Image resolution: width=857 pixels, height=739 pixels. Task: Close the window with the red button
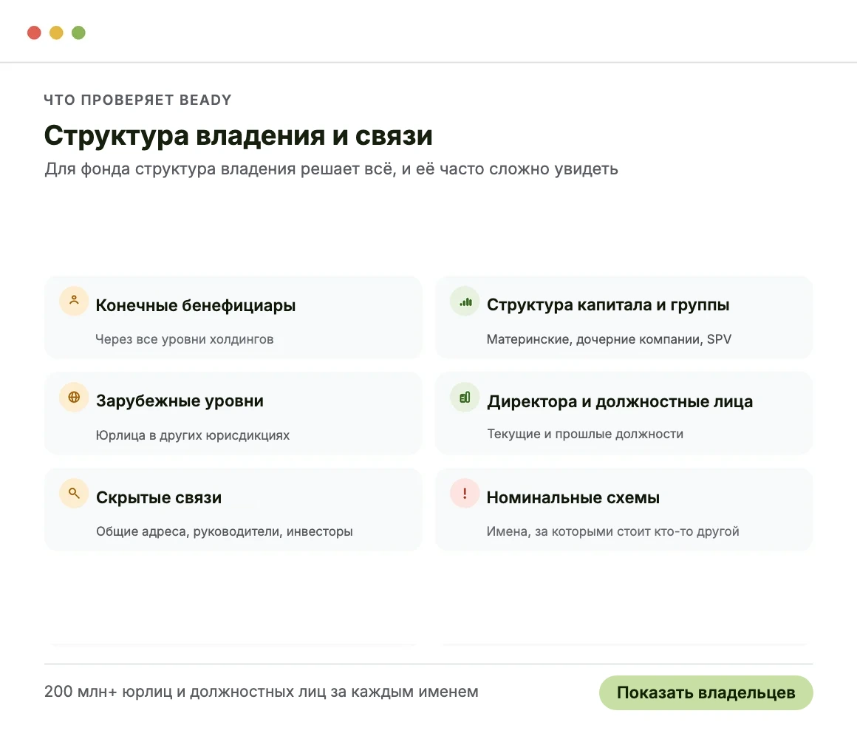35,33
